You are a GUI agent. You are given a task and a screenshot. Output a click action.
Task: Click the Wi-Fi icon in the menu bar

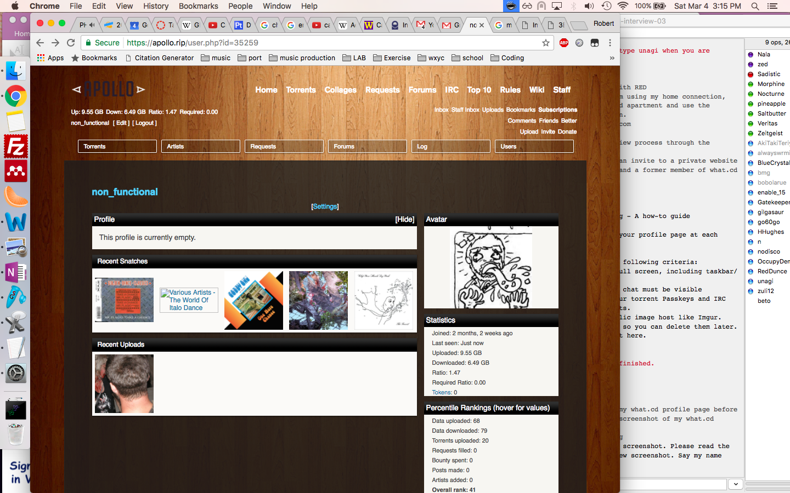(x=623, y=6)
